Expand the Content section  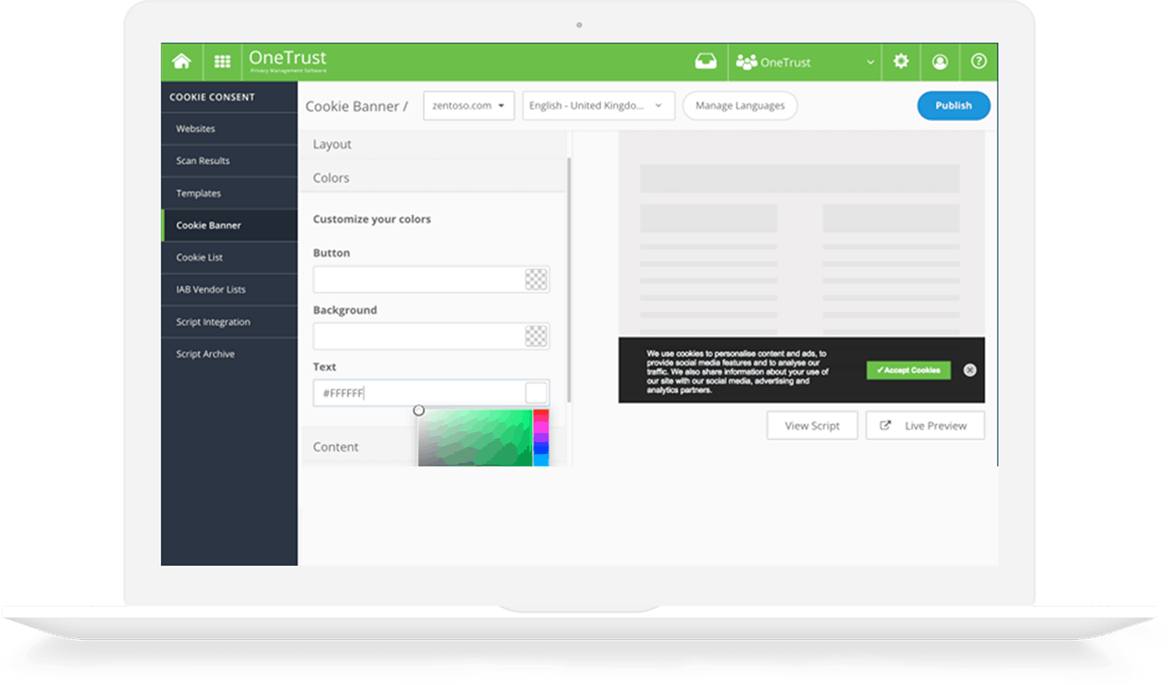(359, 447)
